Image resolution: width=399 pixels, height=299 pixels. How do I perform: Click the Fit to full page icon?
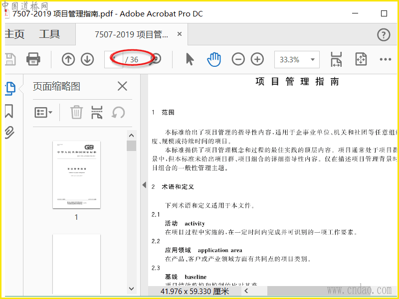coord(361,59)
